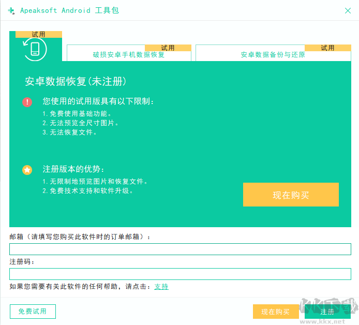Click the yellow star advantages icon
Screen dimensions: 359x325
click(27, 170)
